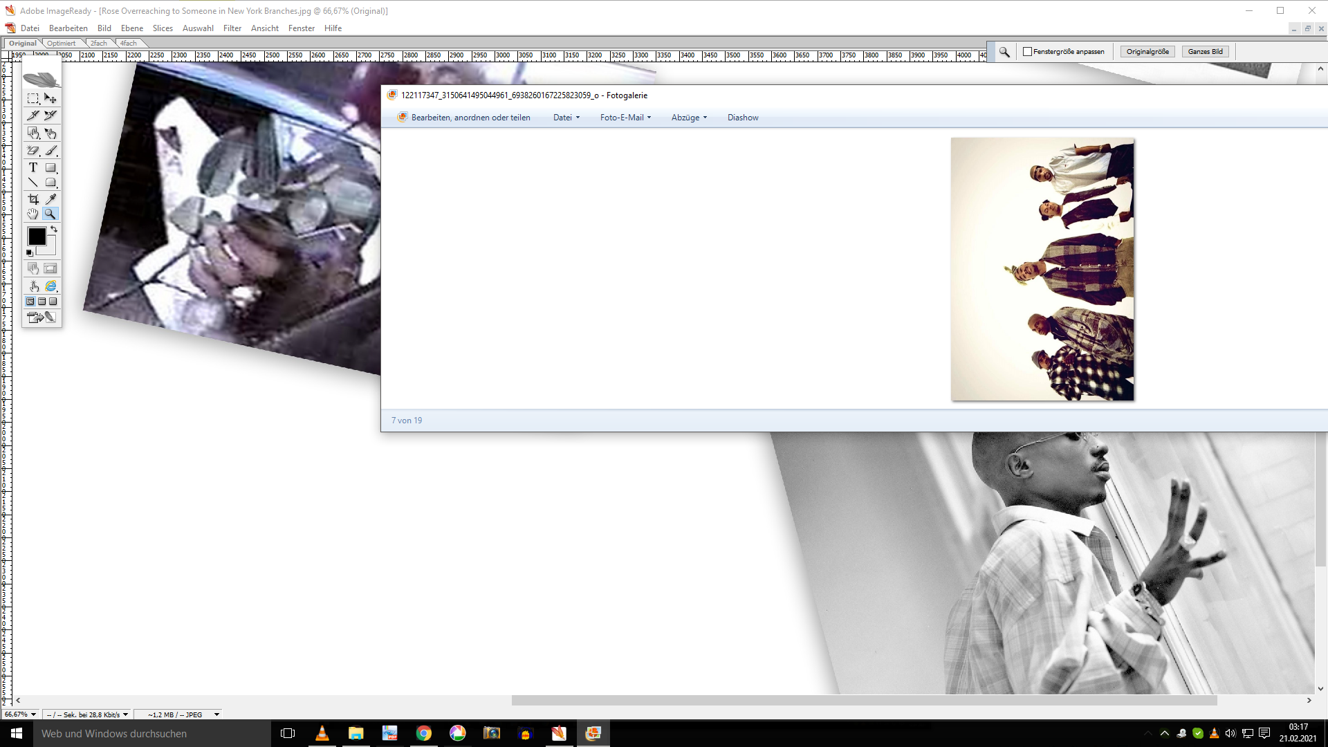The width and height of the screenshot is (1328, 747).
Task: Select the Eyedropper tool
Action: tap(50, 199)
